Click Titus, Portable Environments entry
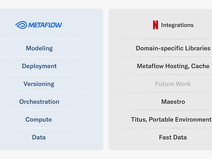212x159 pixels. (171, 120)
